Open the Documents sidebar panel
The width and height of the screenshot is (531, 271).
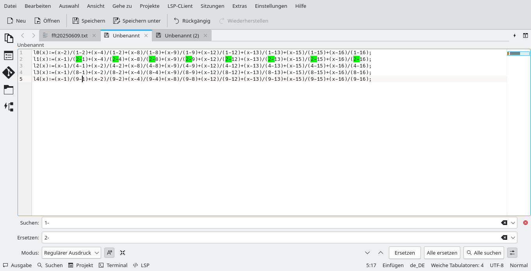(9, 38)
